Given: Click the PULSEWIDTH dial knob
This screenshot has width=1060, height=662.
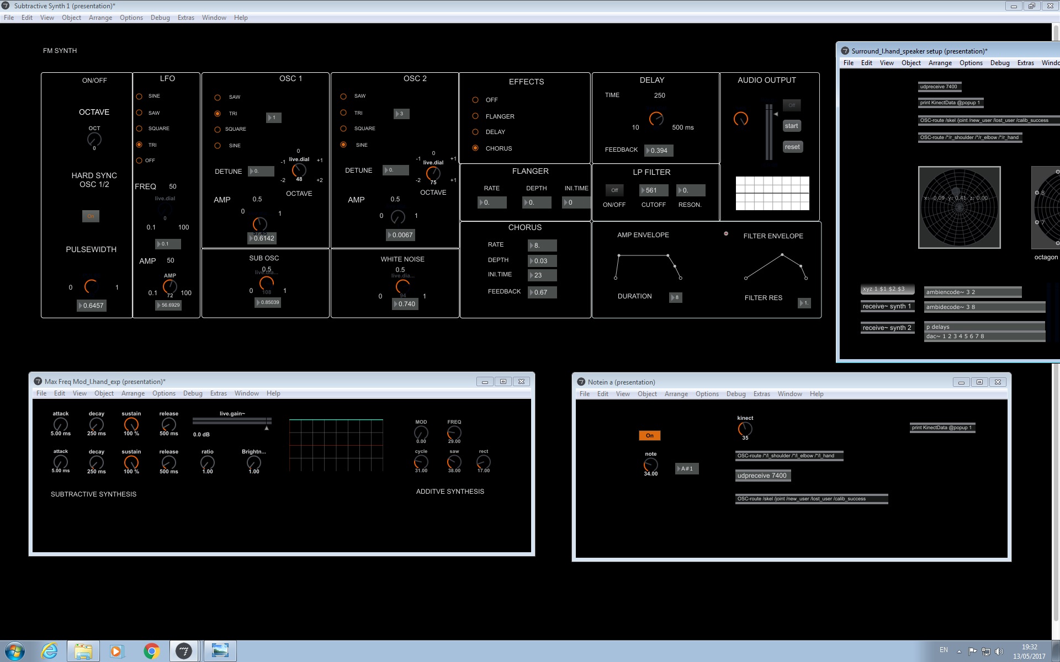Looking at the screenshot, I should pyautogui.click(x=91, y=286).
